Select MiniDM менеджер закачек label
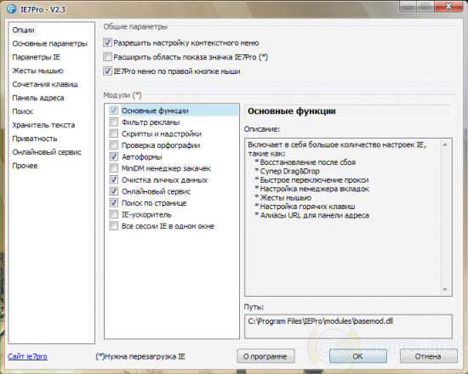 tap(166, 168)
